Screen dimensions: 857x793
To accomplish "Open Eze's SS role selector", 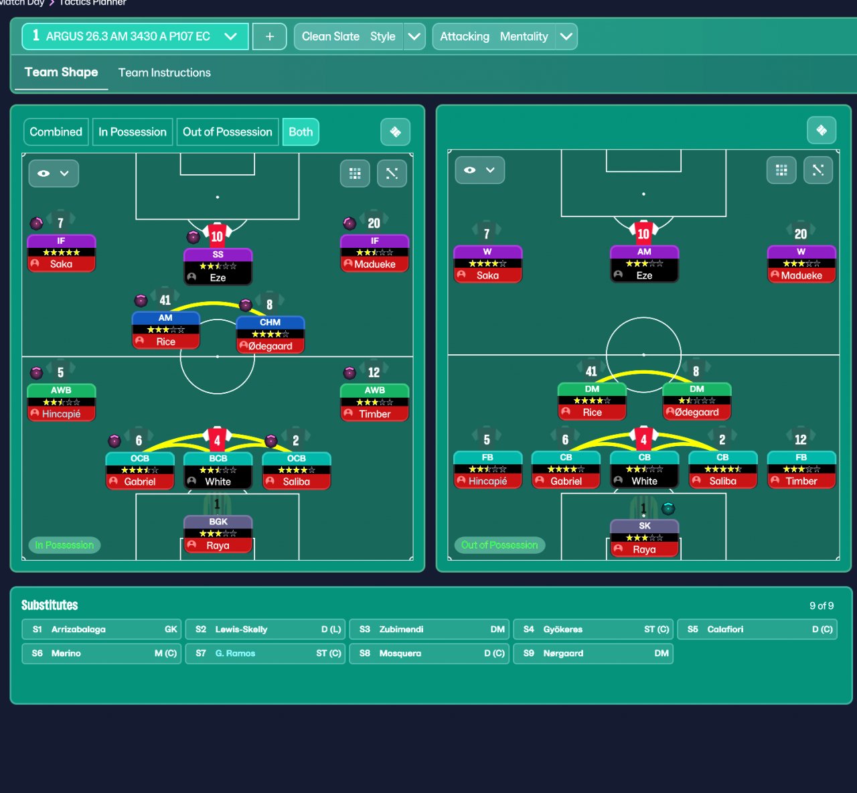I will pos(218,255).
